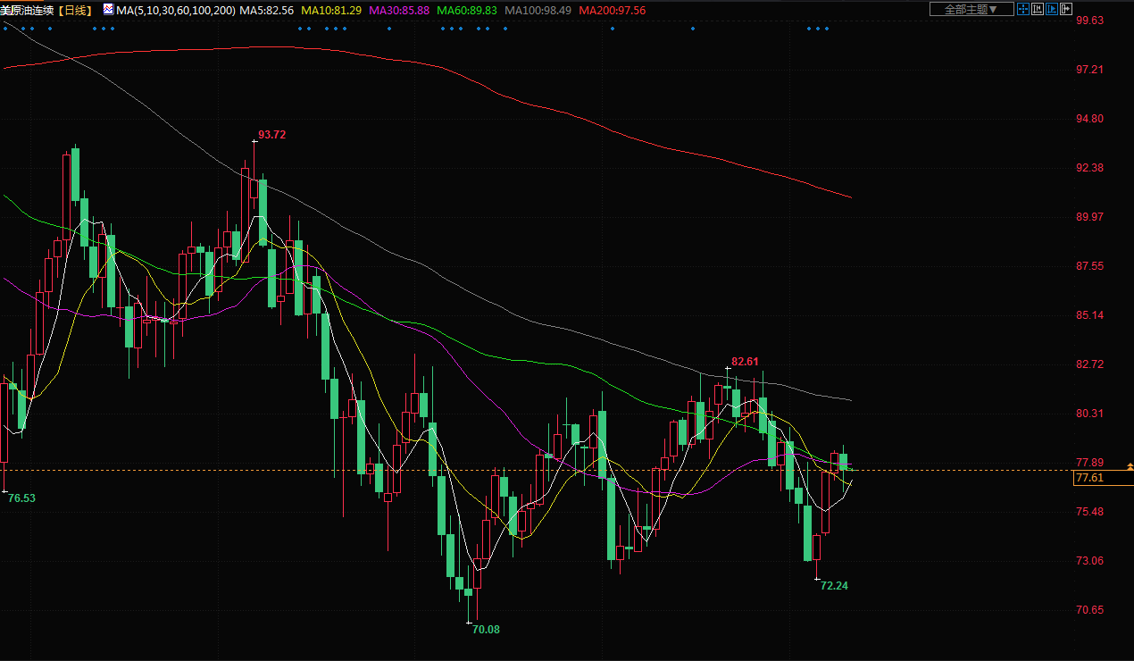Click the measuring range icon beside the crosshair
The height and width of the screenshot is (661, 1134).
1037,9
